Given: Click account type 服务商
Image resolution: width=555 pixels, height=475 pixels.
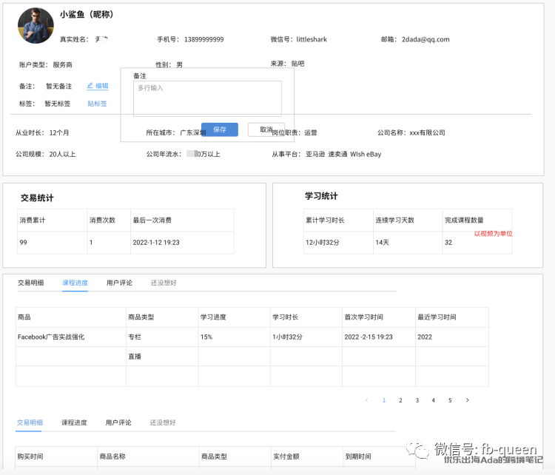Looking at the screenshot, I should coord(63,65).
